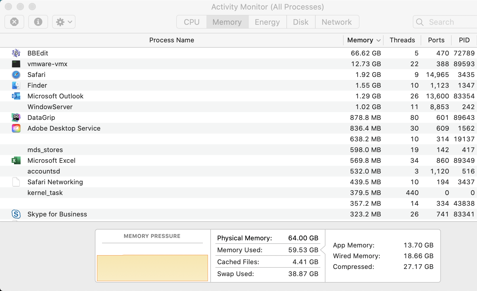Image resolution: width=477 pixels, height=291 pixels.
Task: Click the DataGrip app icon
Action: coord(16,117)
